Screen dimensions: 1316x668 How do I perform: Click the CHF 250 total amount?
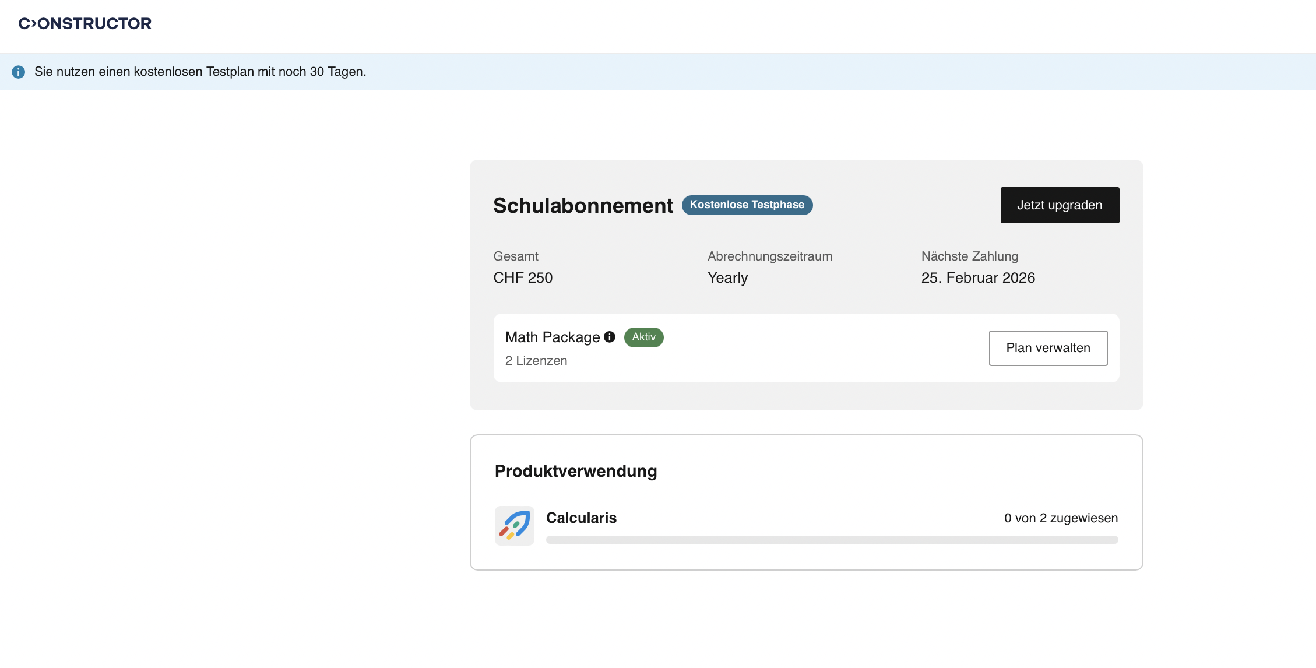pyautogui.click(x=523, y=278)
